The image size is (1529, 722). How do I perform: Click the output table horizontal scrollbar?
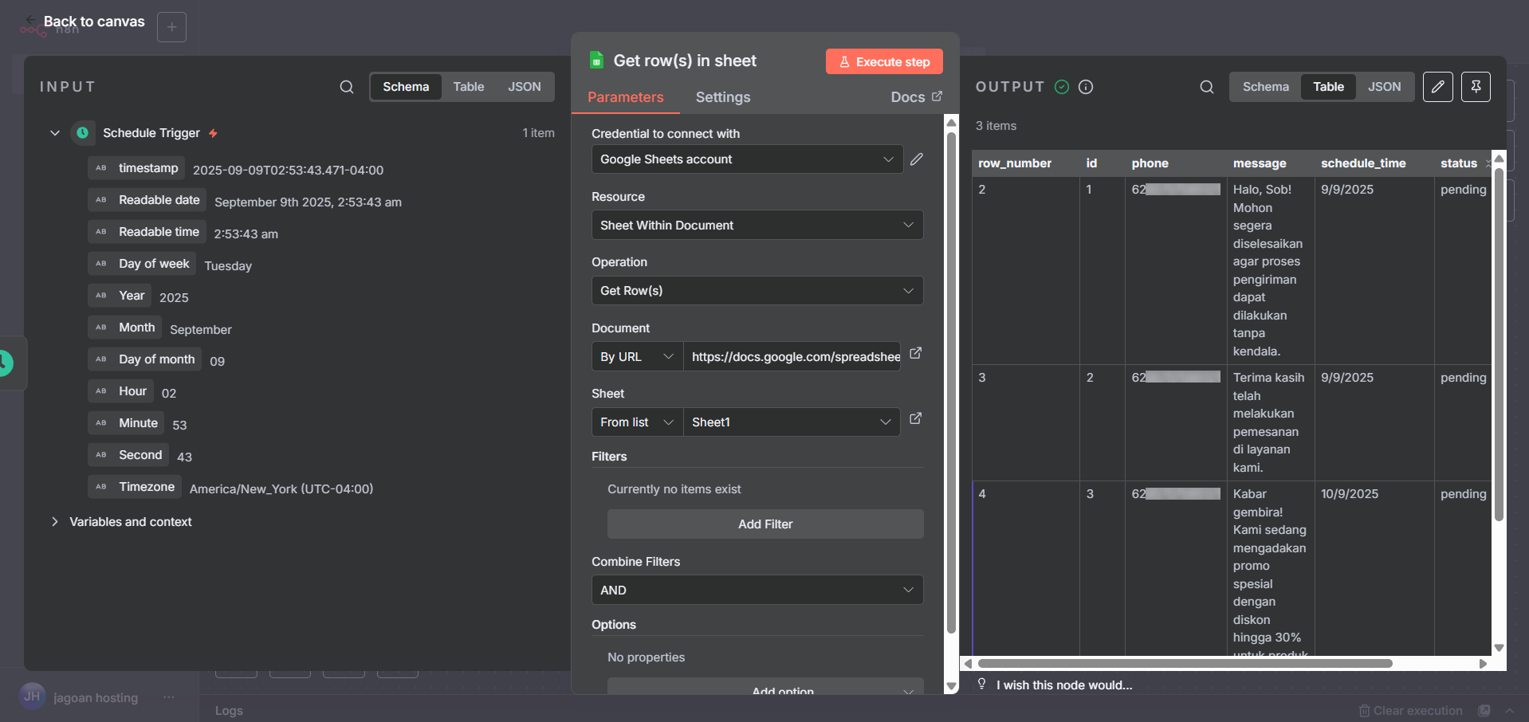[x=1185, y=663]
